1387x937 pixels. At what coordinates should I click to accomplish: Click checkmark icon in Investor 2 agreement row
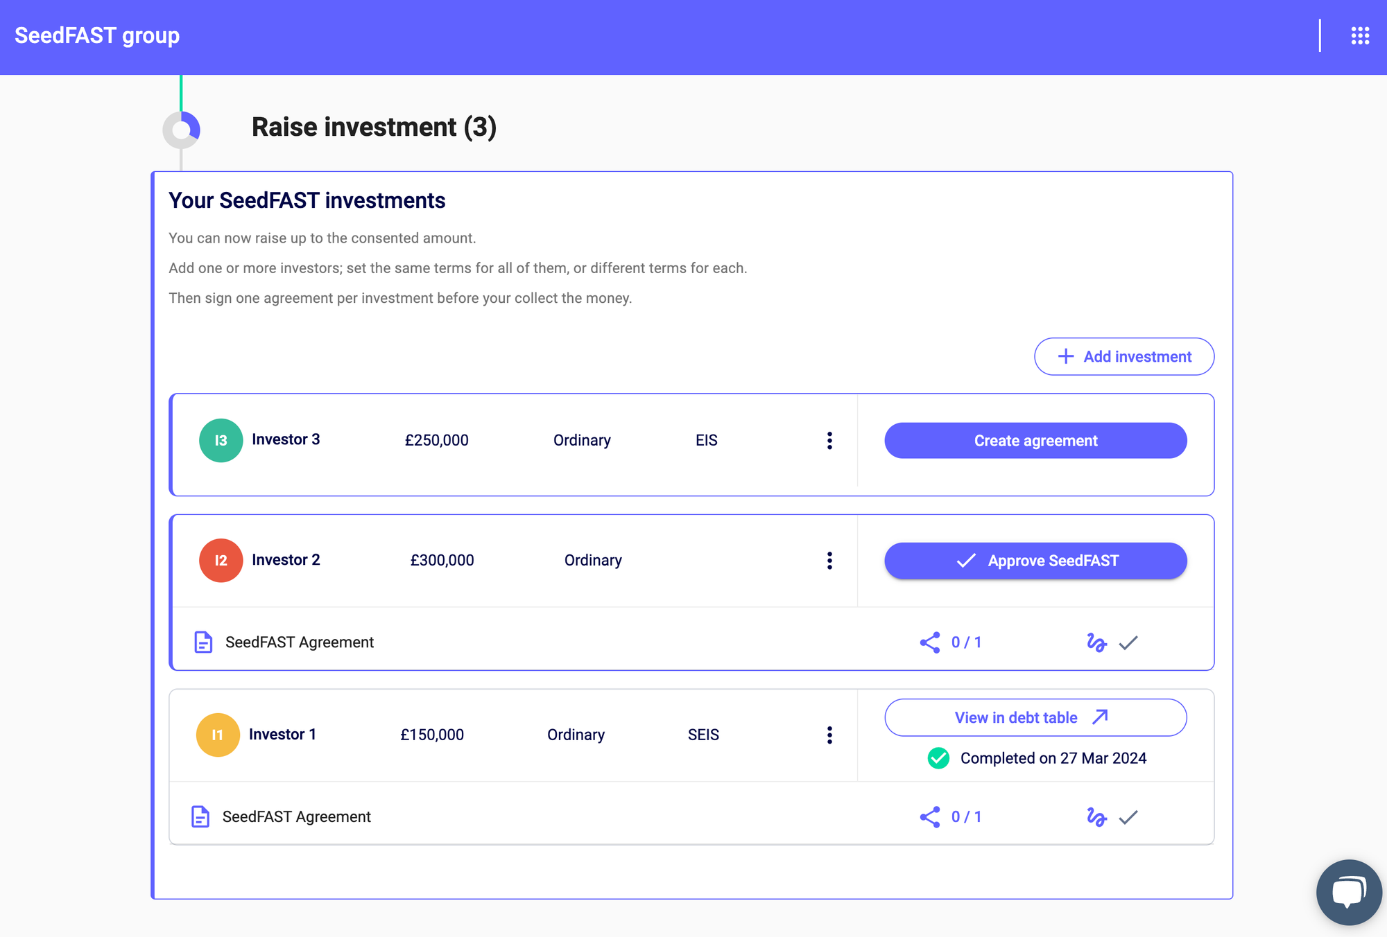1128,642
